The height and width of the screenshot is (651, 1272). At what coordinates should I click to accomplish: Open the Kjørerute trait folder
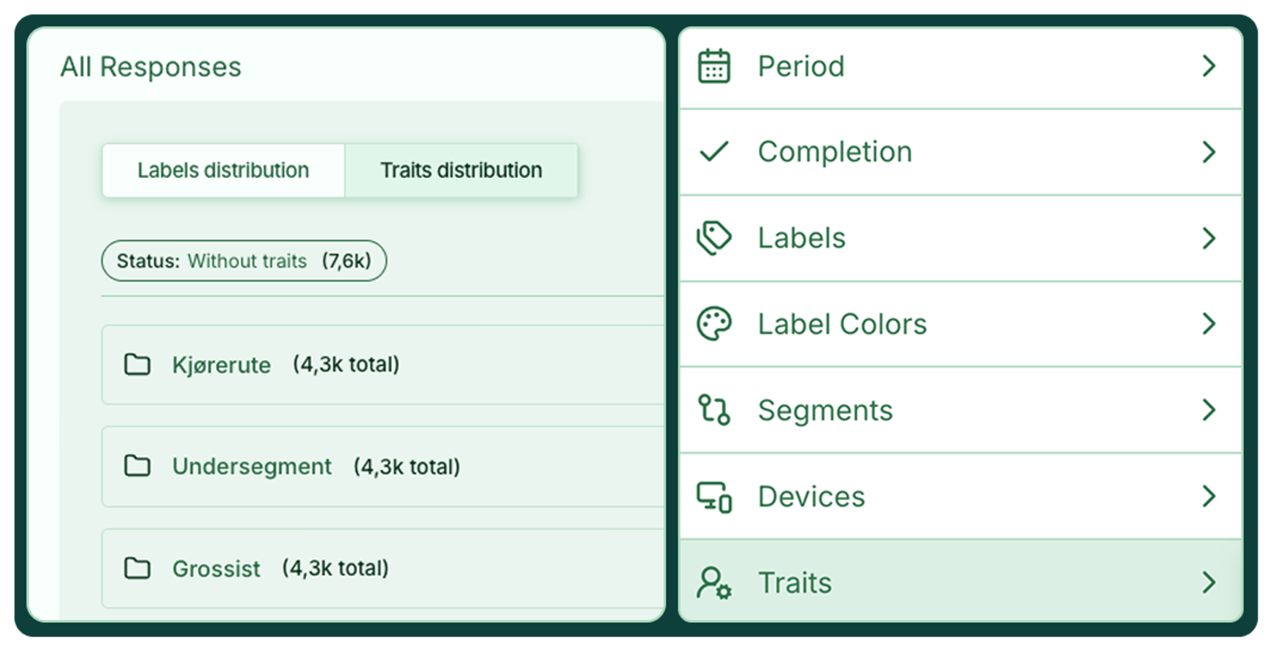(383, 365)
